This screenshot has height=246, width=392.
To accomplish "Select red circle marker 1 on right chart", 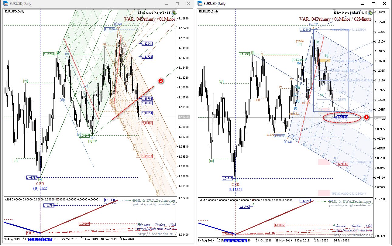I will coord(366,117).
